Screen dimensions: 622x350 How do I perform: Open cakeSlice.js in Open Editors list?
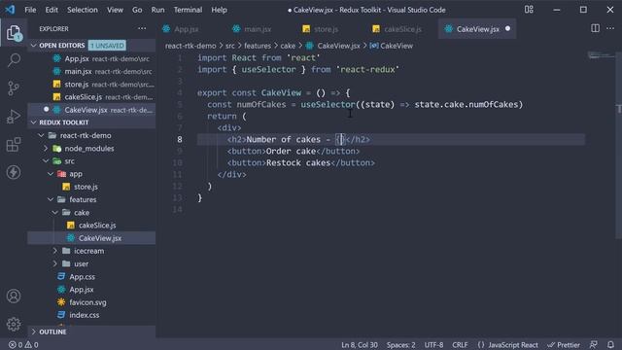91,97
